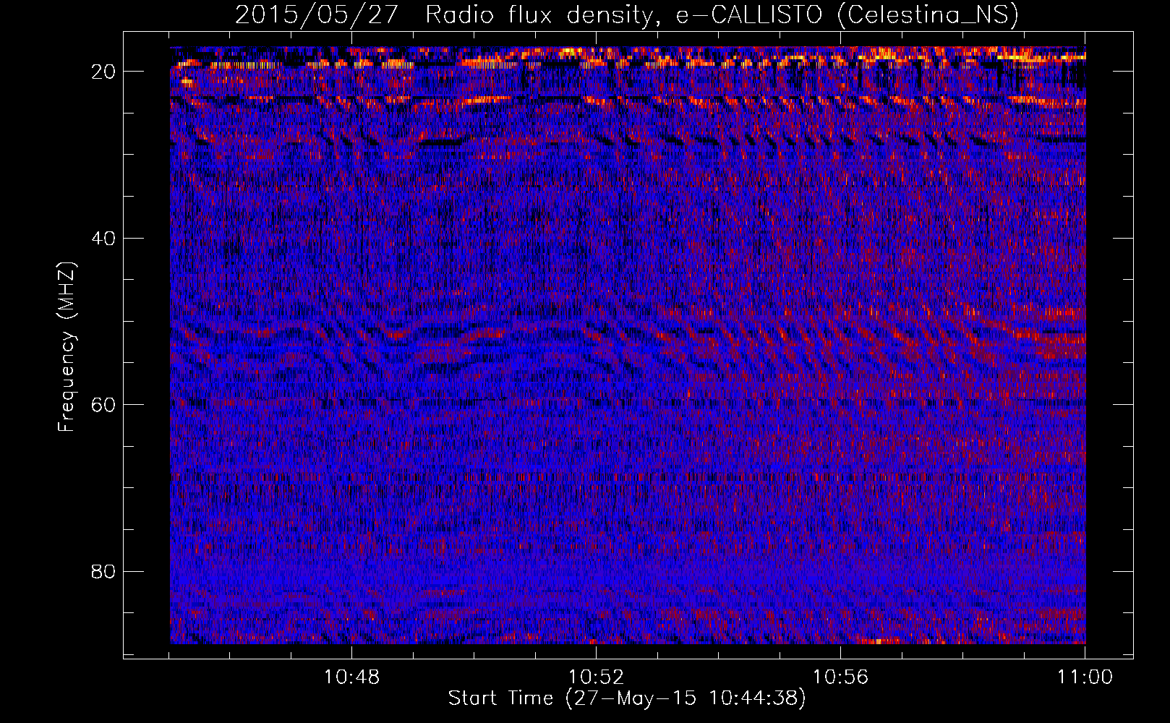Click the 10:52 time tick label

coord(596,677)
